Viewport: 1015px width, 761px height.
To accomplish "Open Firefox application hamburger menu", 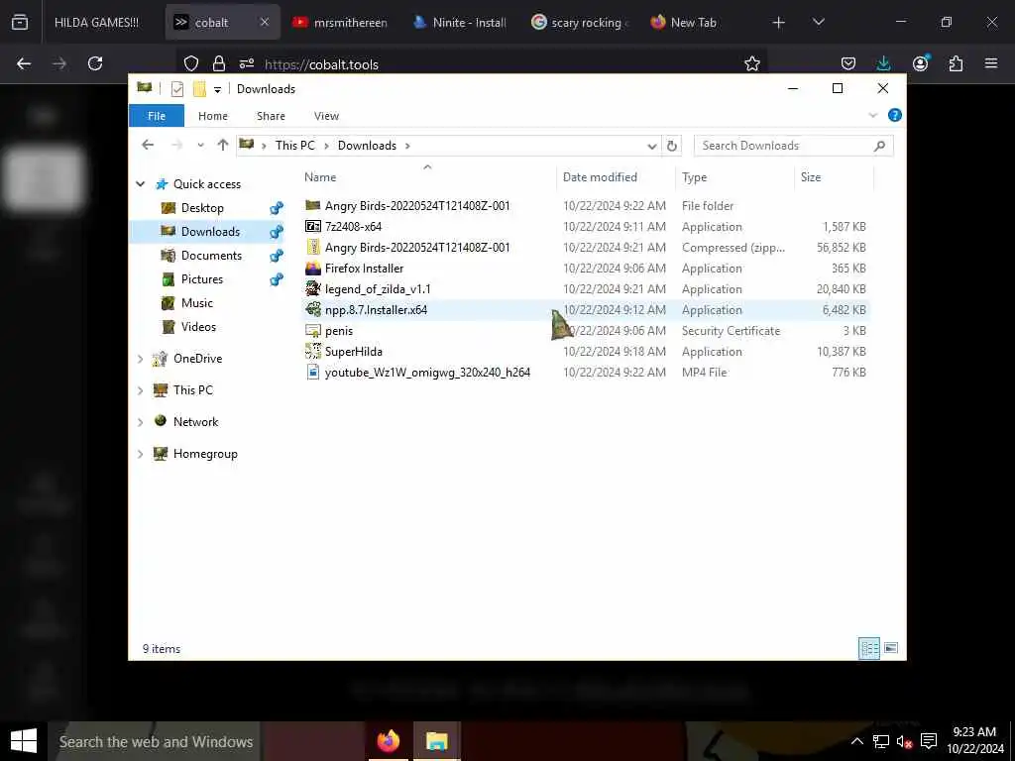I will [990, 63].
